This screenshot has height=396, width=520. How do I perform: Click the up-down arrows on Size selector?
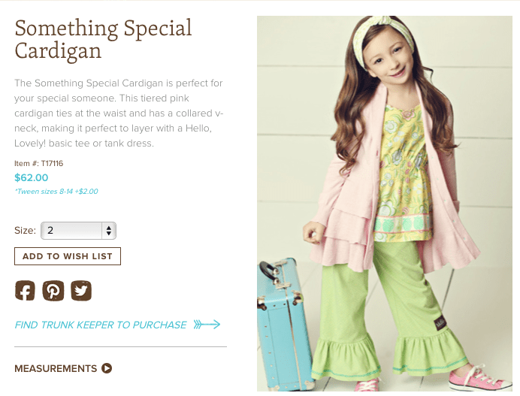click(x=109, y=231)
